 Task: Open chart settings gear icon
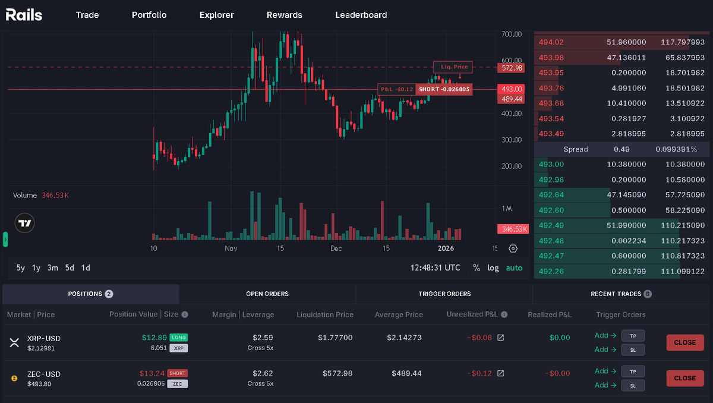click(513, 249)
